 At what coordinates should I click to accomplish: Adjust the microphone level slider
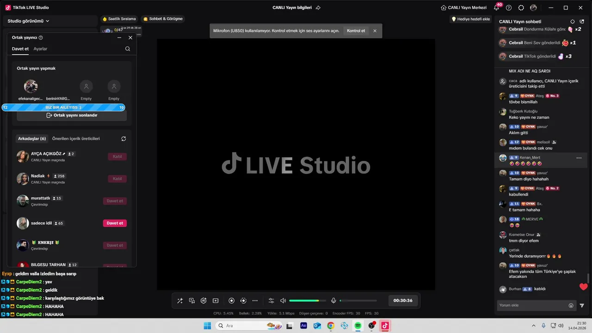pyautogui.click(x=358, y=301)
